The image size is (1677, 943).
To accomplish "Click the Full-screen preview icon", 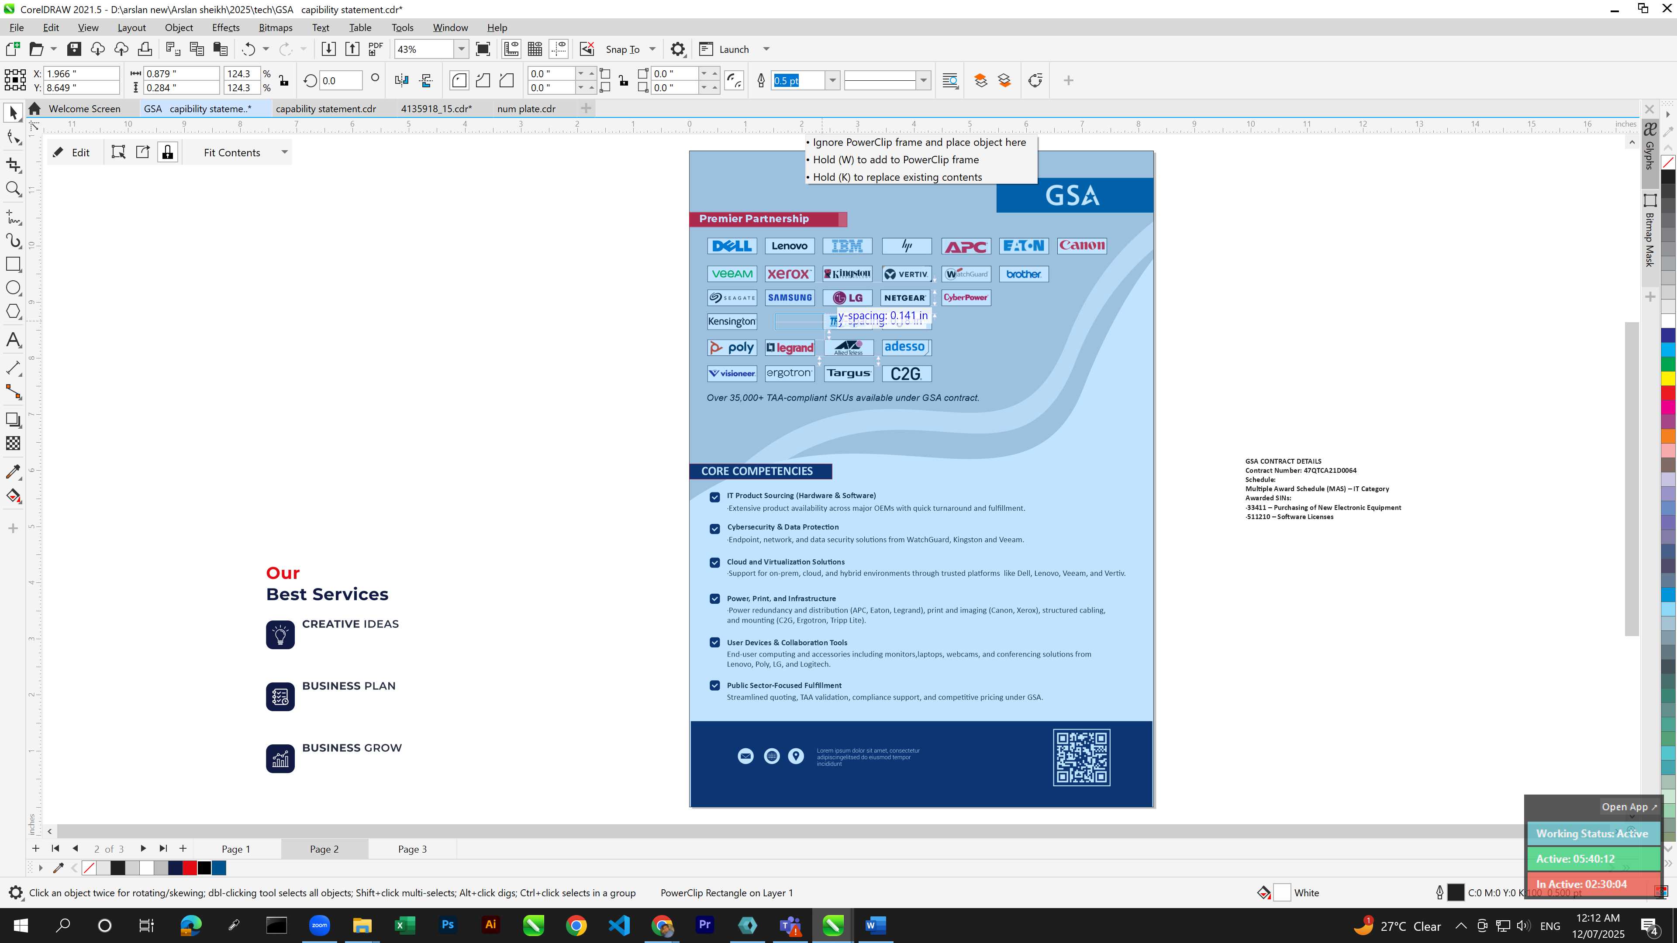I will click(x=483, y=49).
